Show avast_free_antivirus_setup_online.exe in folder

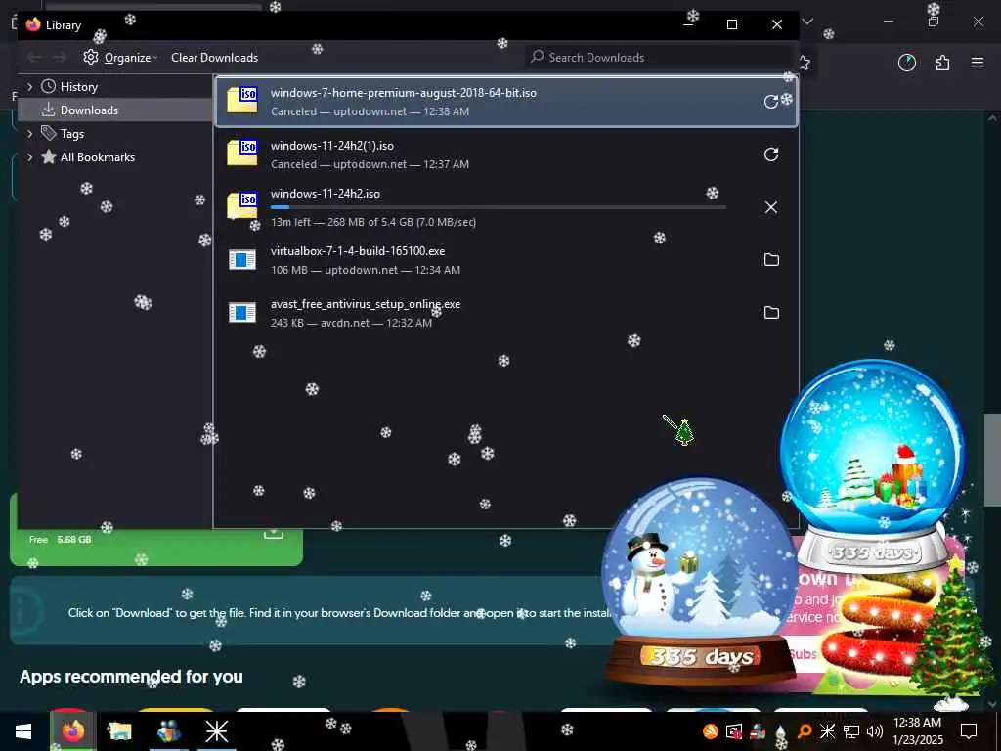coord(771,313)
